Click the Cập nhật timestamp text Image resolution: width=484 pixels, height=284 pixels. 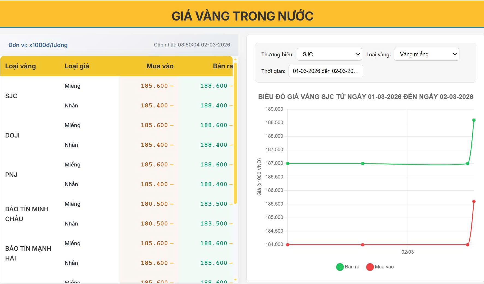(192, 45)
